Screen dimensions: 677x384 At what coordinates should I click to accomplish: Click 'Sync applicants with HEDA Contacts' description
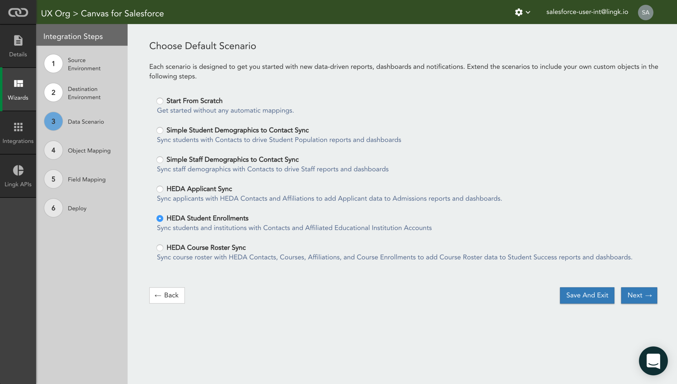[329, 198]
